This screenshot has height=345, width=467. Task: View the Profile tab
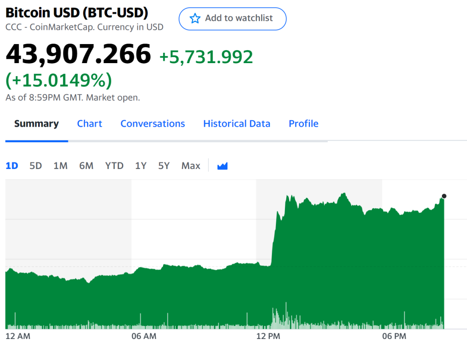pos(304,124)
